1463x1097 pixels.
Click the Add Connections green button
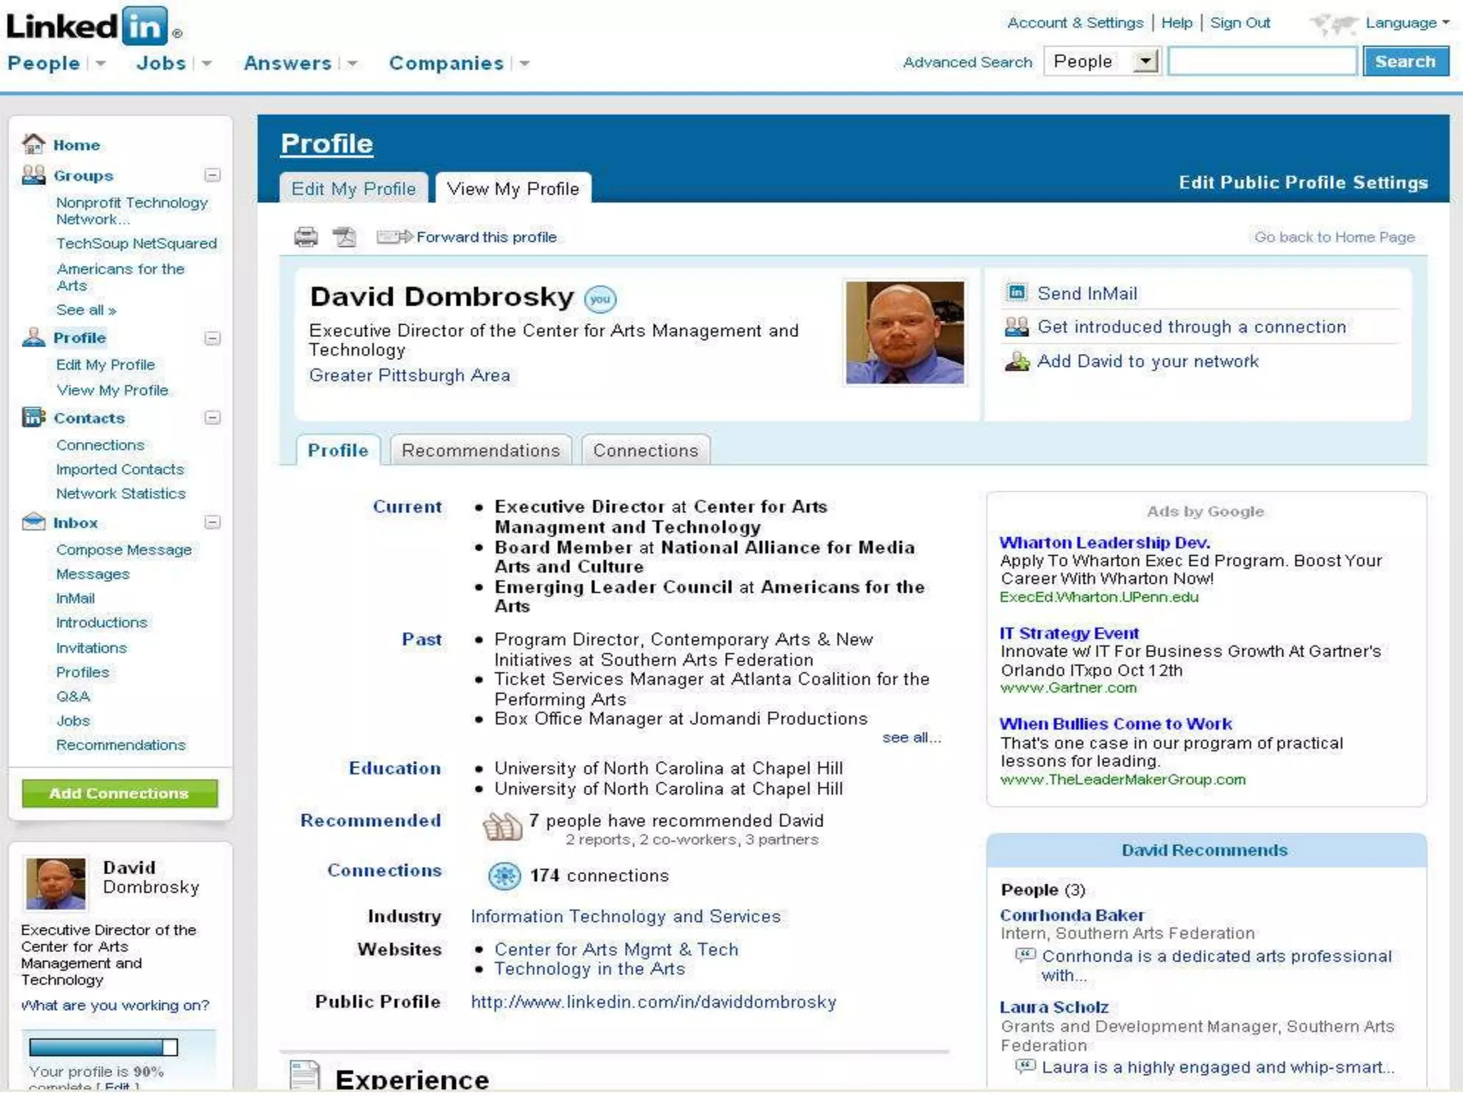(x=119, y=793)
